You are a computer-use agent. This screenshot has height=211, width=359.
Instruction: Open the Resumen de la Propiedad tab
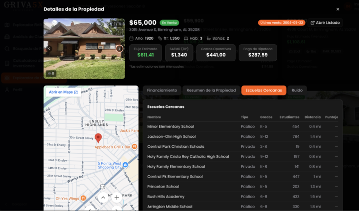(211, 90)
